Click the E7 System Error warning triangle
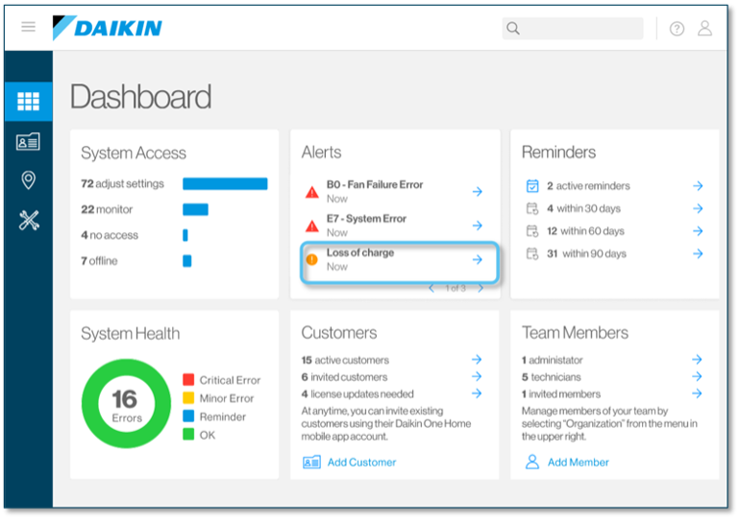Image resolution: width=740 pixels, height=524 pixels. coord(312,226)
